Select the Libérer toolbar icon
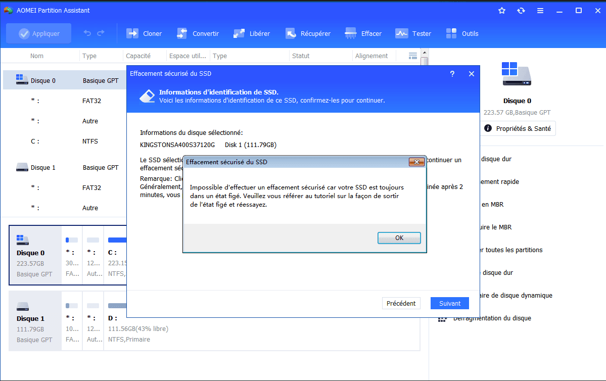This screenshot has height=381, width=606. pyautogui.click(x=239, y=34)
